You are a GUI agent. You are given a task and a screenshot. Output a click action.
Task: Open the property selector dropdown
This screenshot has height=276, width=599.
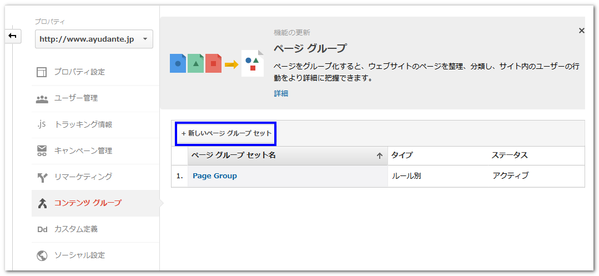click(94, 39)
